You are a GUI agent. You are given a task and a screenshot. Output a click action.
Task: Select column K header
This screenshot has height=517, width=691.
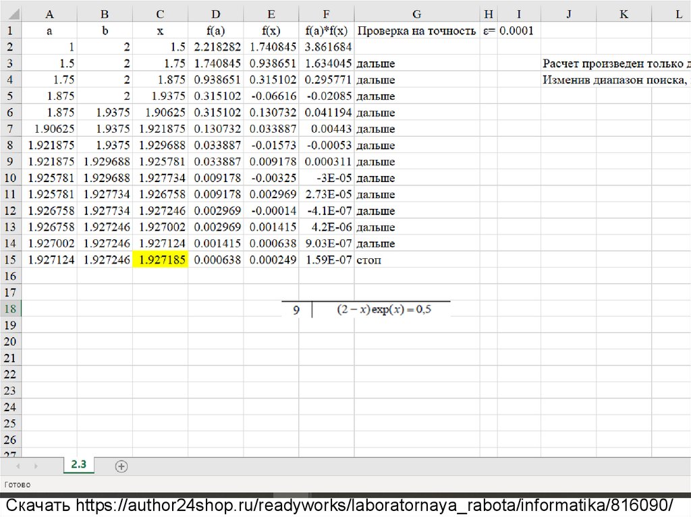tap(624, 14)
